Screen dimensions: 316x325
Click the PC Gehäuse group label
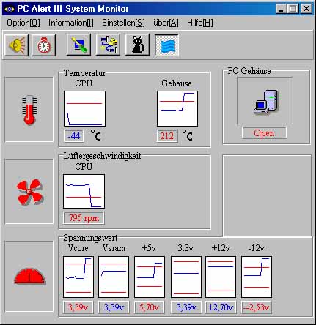click(x=249, y=71)
